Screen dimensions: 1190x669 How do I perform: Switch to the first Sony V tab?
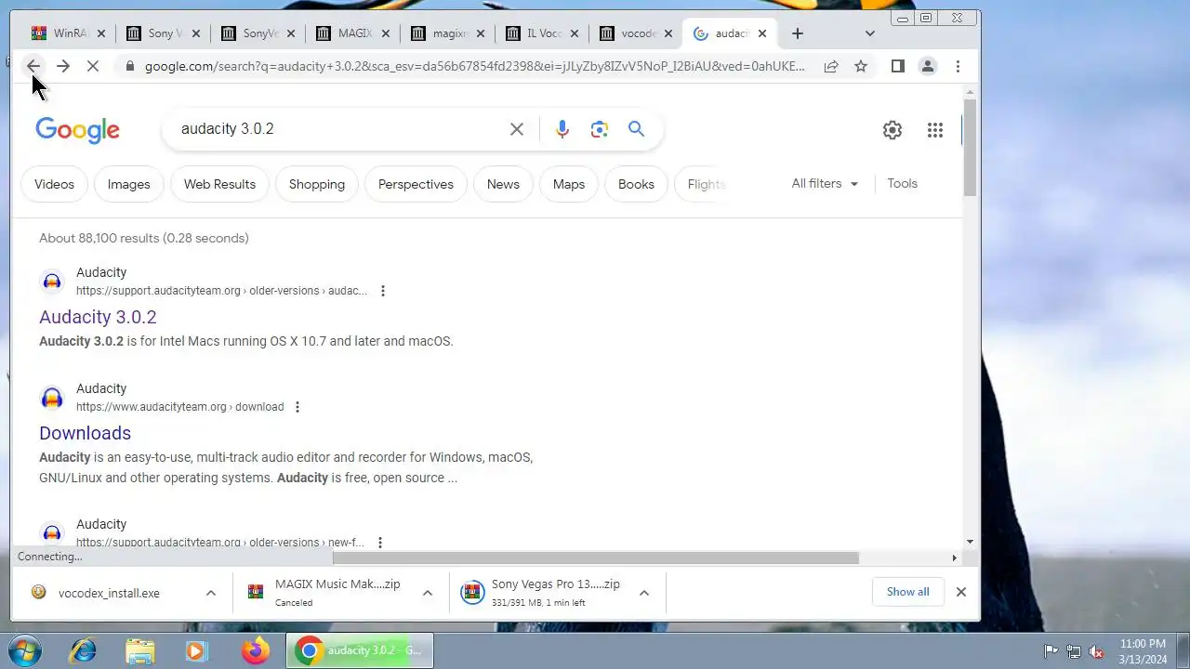coord(164,33)
